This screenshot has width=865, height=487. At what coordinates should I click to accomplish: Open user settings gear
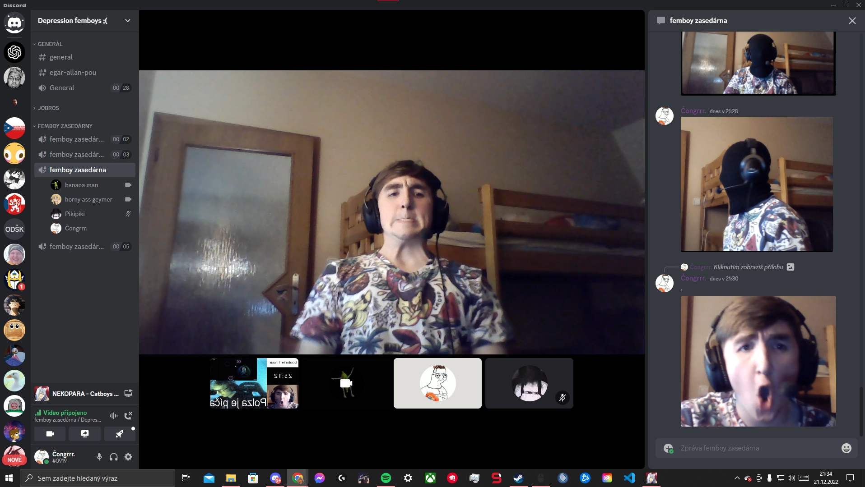[128, 457]
